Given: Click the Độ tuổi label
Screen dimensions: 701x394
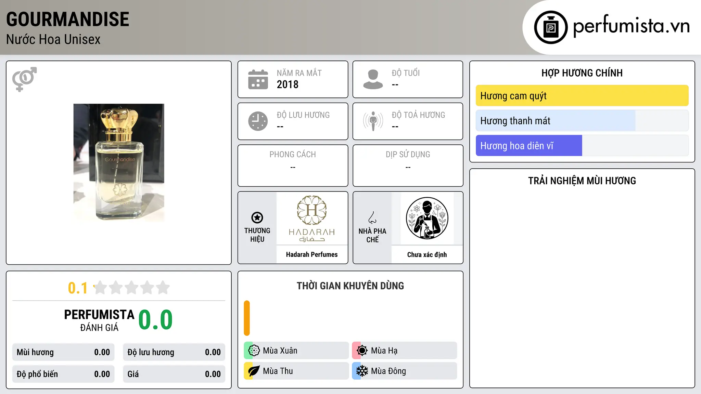Looking at the screenshot, I should click(x=406, y=73).
